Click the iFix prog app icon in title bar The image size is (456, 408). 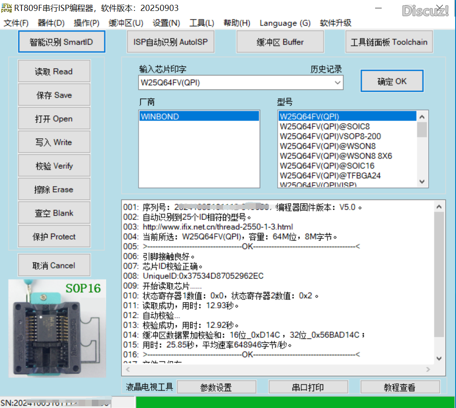pos(7,7)
